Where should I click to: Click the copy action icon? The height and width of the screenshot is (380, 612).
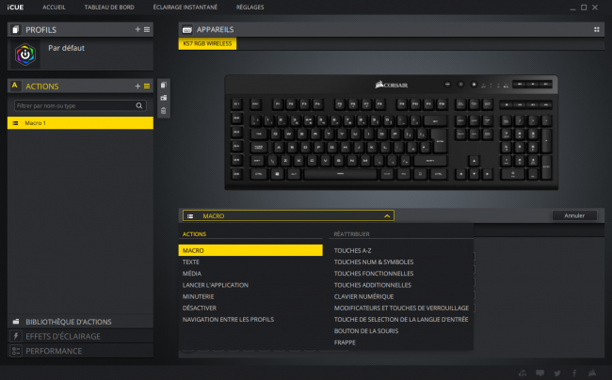click(164, 85)
